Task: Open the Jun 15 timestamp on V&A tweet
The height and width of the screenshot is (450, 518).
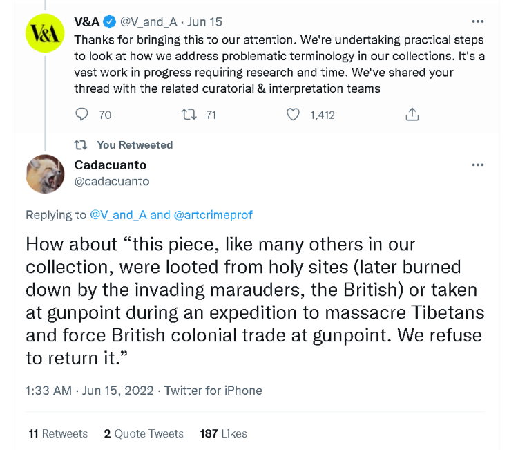Action: pos(204,22)
